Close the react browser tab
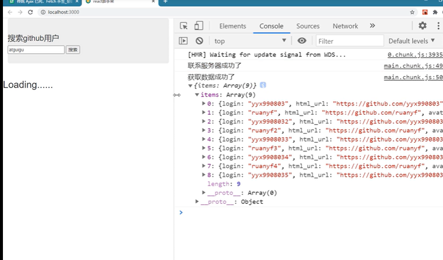The image size is (443, 260). (154, 1)
